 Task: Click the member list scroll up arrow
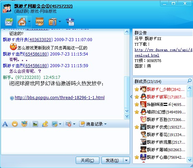tap(190, 88)
